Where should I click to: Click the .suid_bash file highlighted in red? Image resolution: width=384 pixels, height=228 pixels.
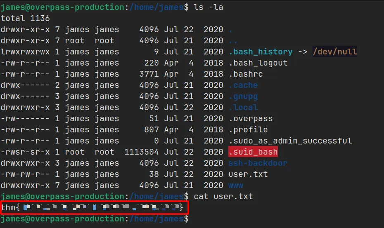pos(253,152)
